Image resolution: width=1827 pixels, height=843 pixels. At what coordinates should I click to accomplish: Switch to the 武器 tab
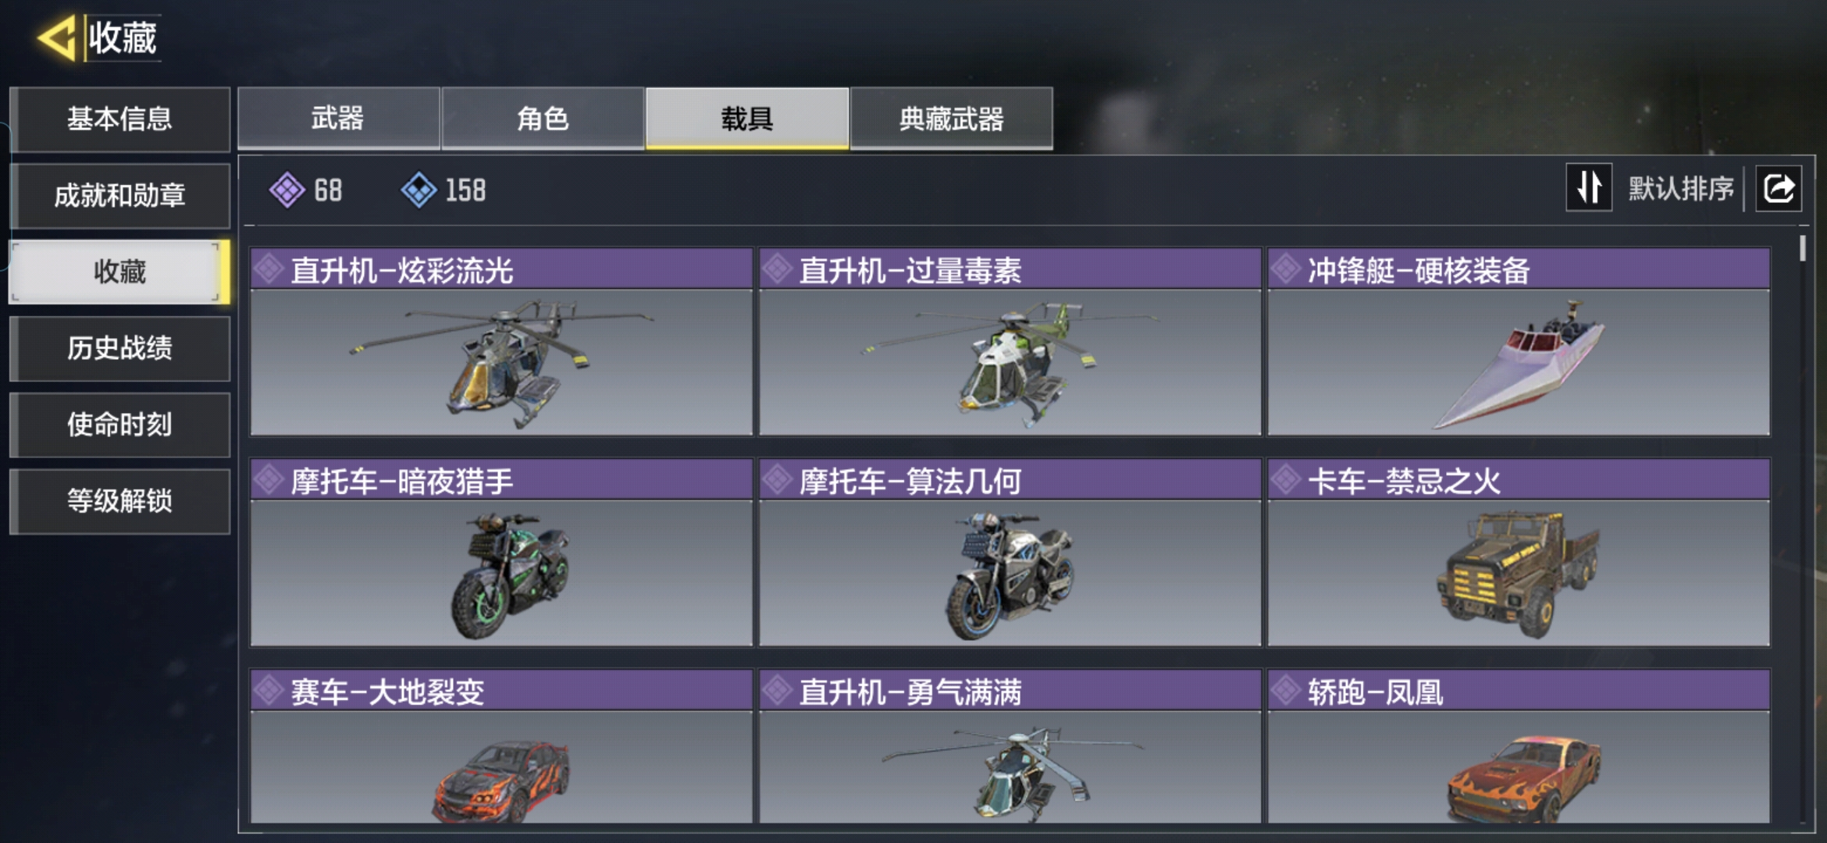[x=338, y=119]
